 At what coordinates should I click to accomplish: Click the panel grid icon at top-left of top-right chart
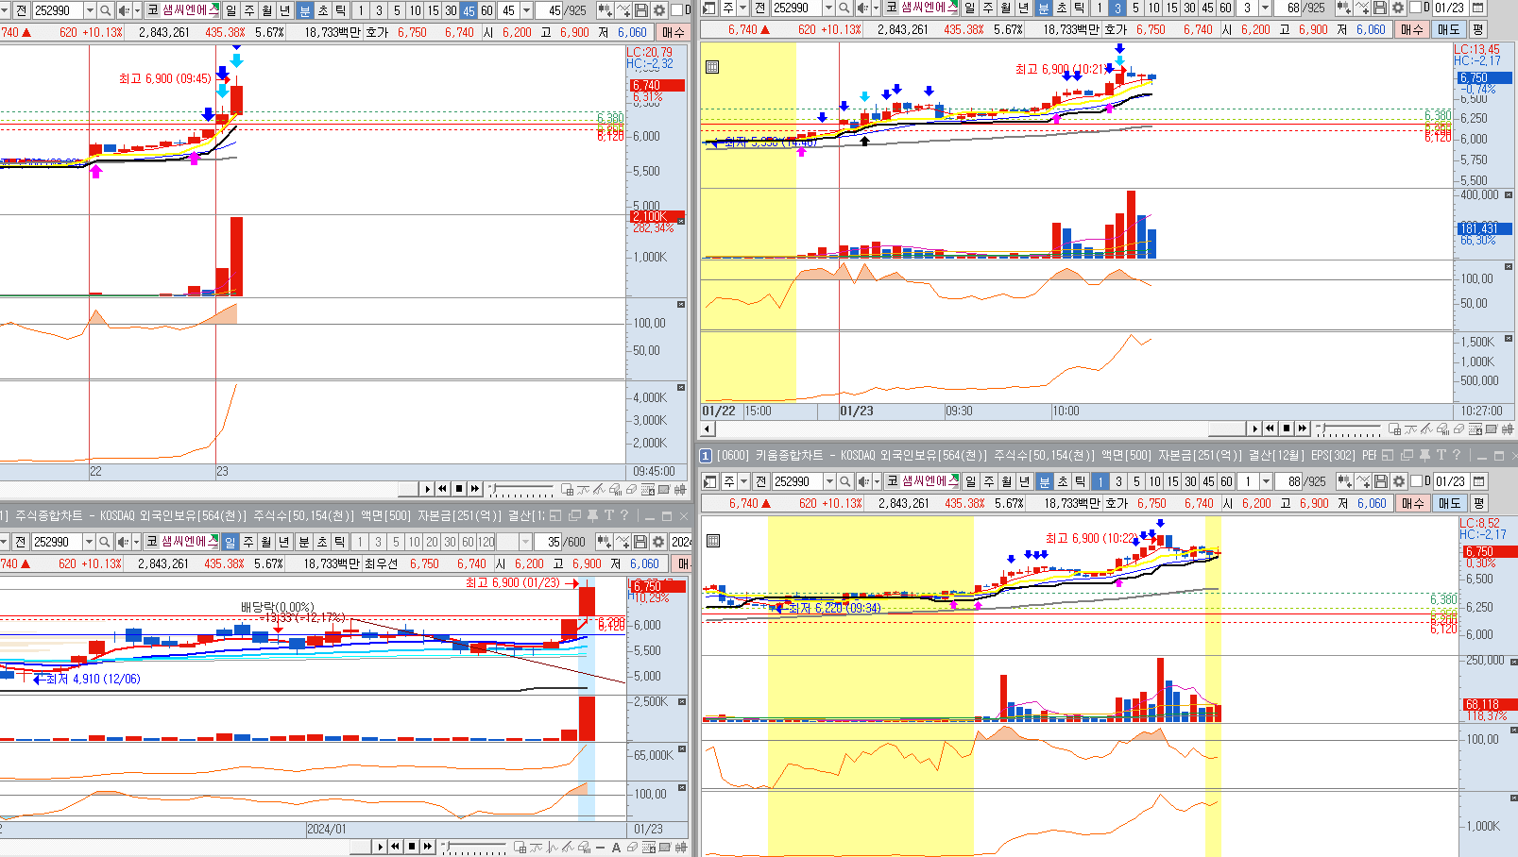pyautogui.click(x=712, y=67)
